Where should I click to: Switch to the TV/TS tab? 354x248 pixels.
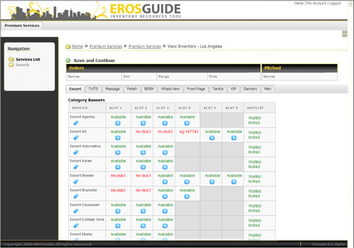pyautogui.click(x=94, y=89)
